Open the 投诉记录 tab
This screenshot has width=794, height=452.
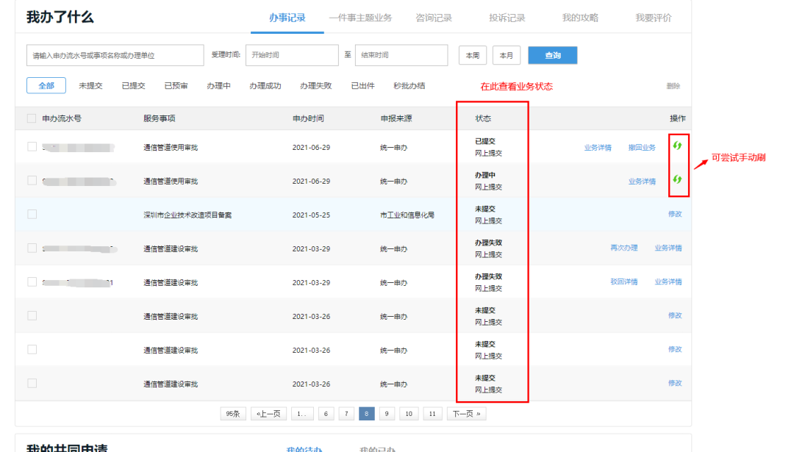coord(507,18)
